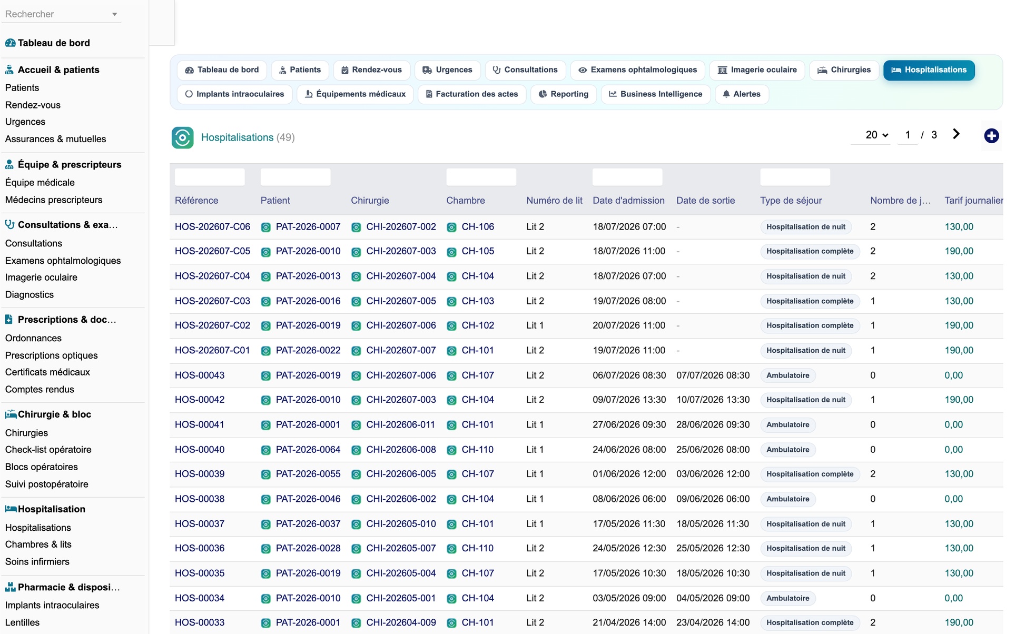This screenshot has height=634, width=1025.
Task: Click stethoscope icon of Consultations section
Action: [x=9, y=224]
